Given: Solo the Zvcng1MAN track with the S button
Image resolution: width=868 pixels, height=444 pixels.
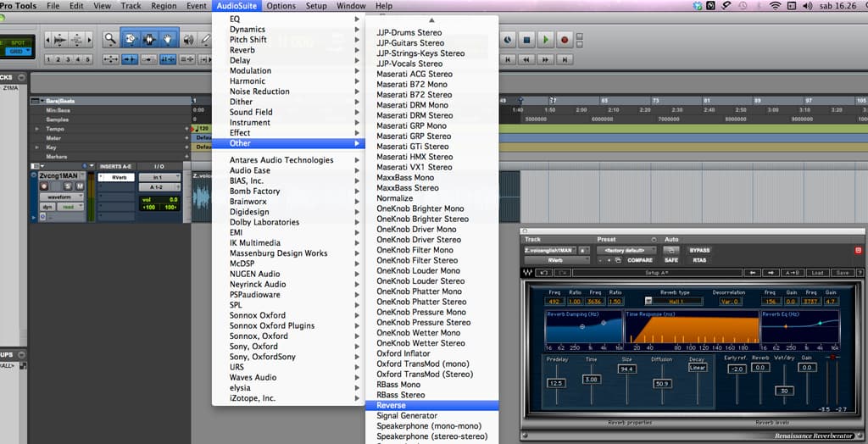Looking at the screenshot, I should 68,186.
